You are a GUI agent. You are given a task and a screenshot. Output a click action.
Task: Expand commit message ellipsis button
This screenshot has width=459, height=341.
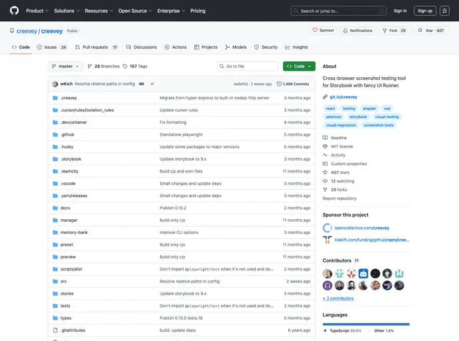click(141, 84)
